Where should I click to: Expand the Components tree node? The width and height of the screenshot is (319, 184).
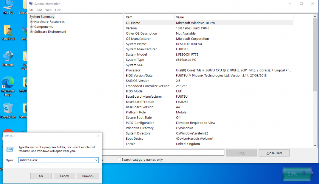[x=31, y=26]
